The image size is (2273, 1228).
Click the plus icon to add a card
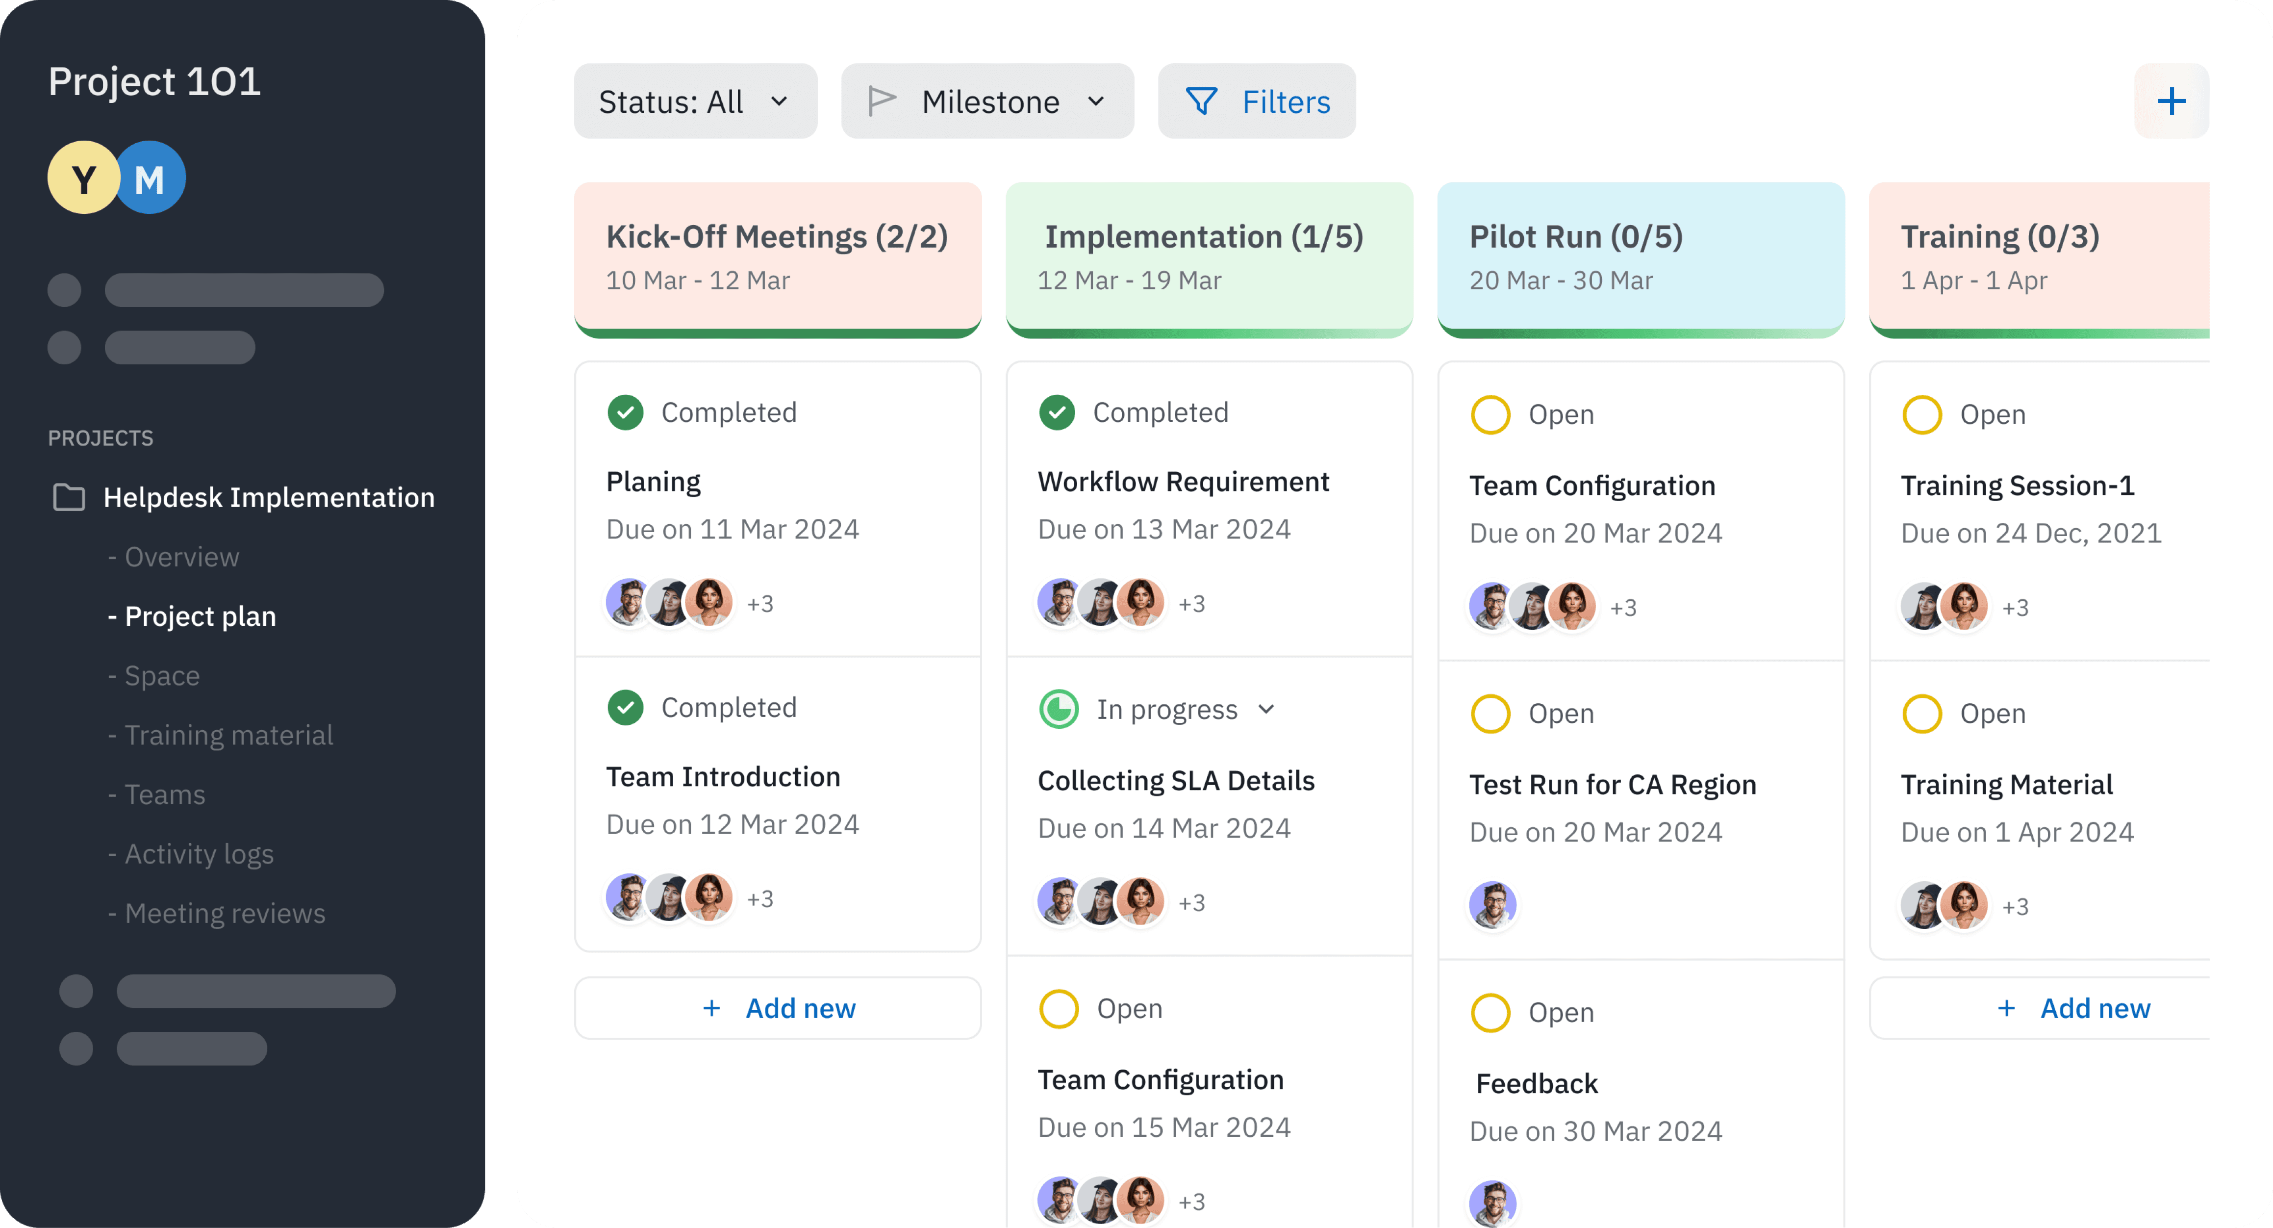[x=2172, y=101]
